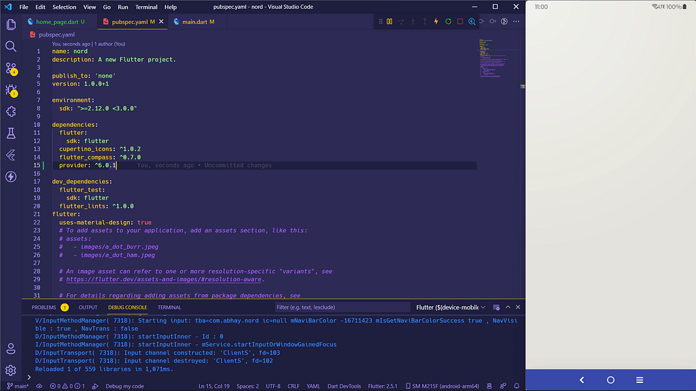The image size is (696, 391).
Task: Open the Selection menu
Action: pyautogui.click(x=65, y=7)
